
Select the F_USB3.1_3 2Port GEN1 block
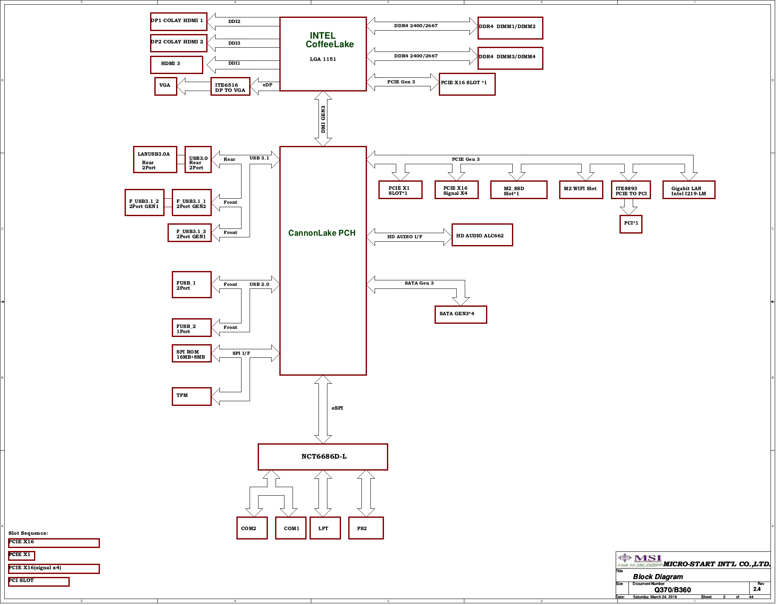(x=190, y=233)
